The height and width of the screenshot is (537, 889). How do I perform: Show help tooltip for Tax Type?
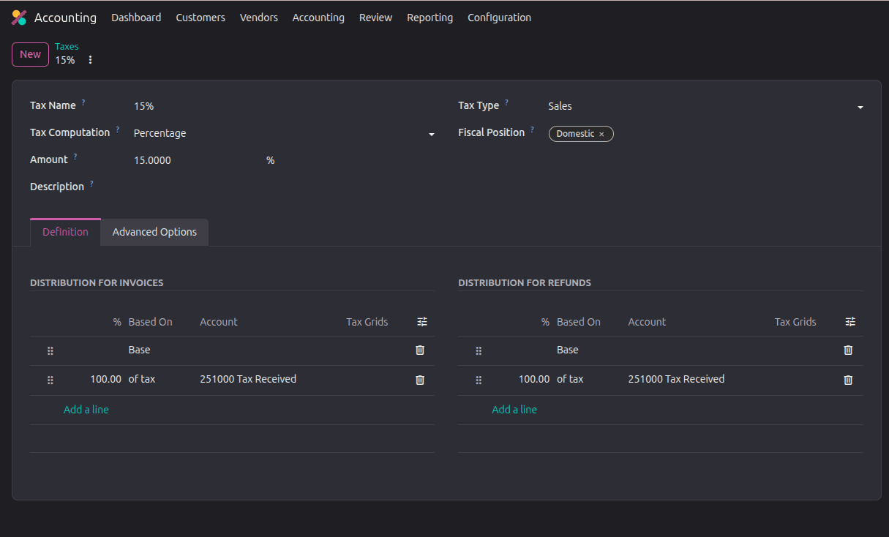pos(506,103)
